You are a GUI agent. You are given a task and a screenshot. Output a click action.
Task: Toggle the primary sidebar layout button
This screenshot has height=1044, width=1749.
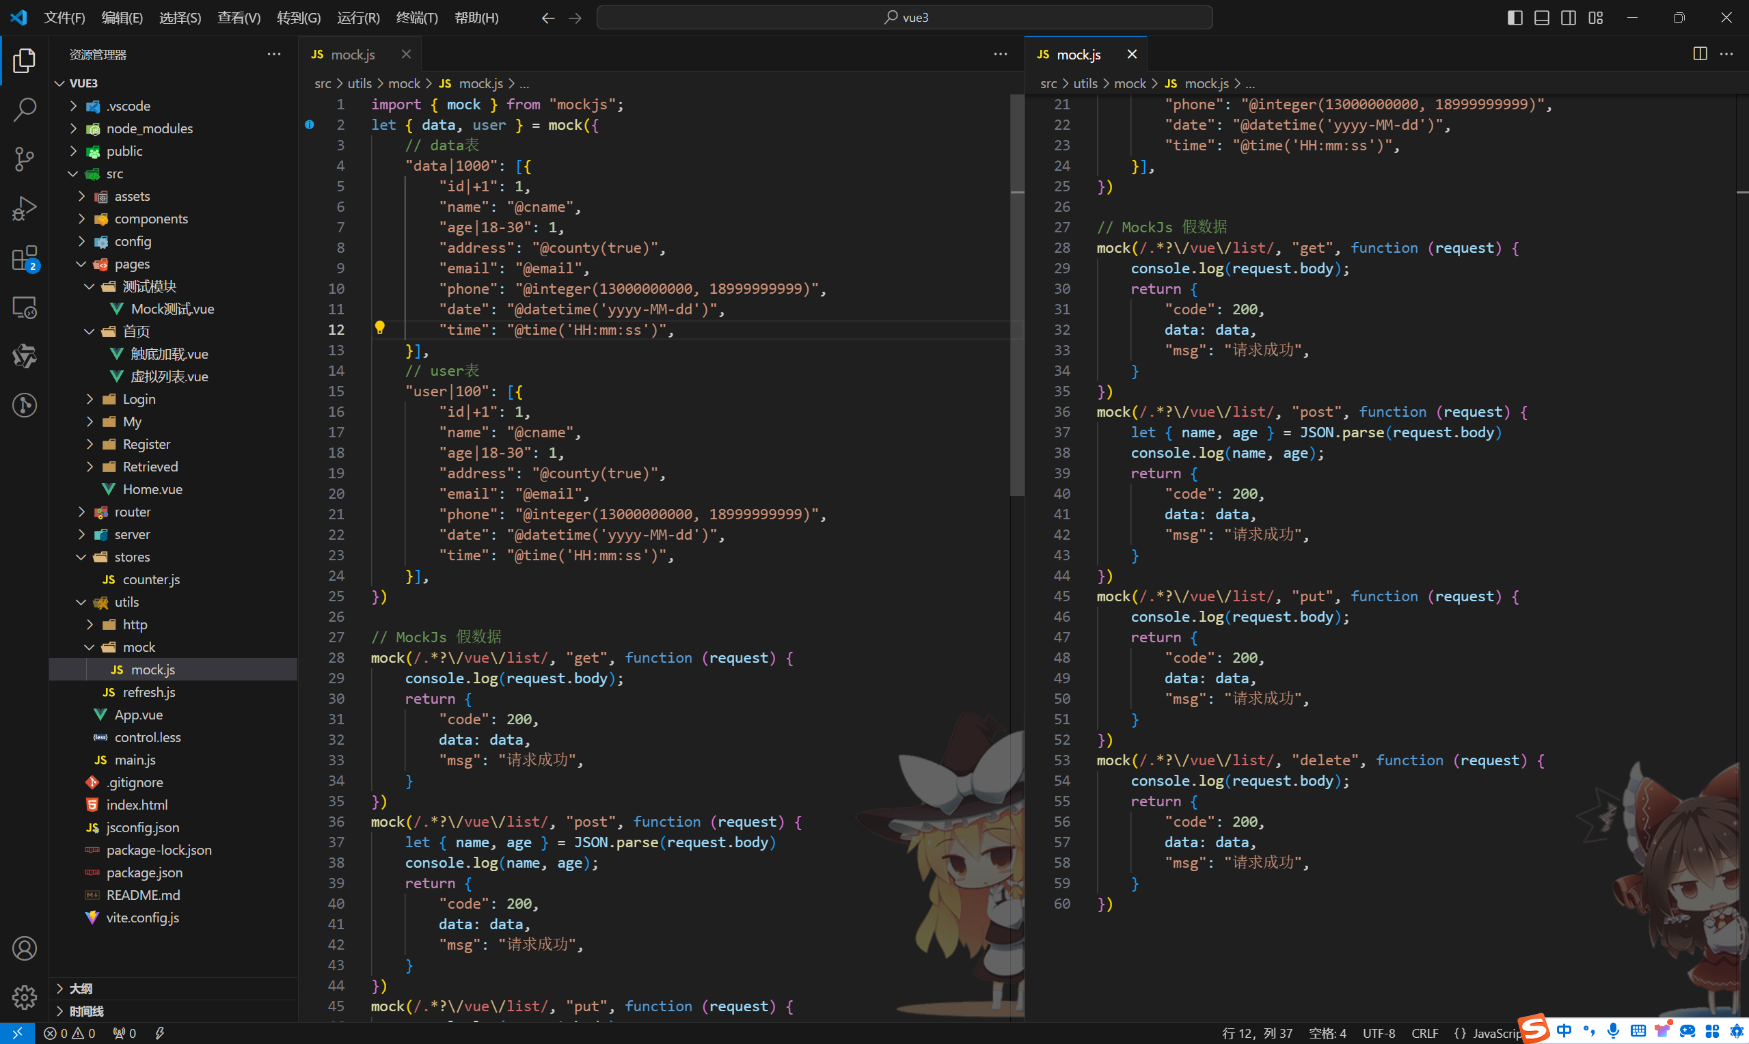click(1515, 18)
